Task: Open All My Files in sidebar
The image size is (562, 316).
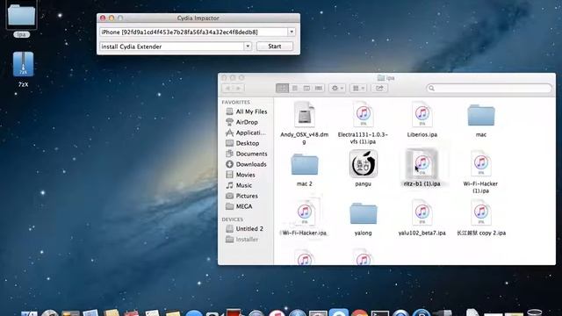Action: point(246,111)
